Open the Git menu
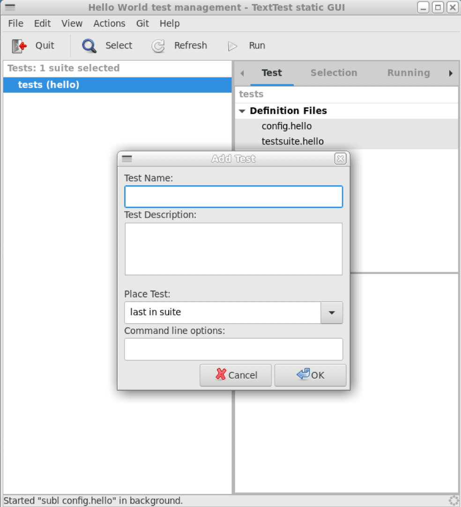 (142, 23)
